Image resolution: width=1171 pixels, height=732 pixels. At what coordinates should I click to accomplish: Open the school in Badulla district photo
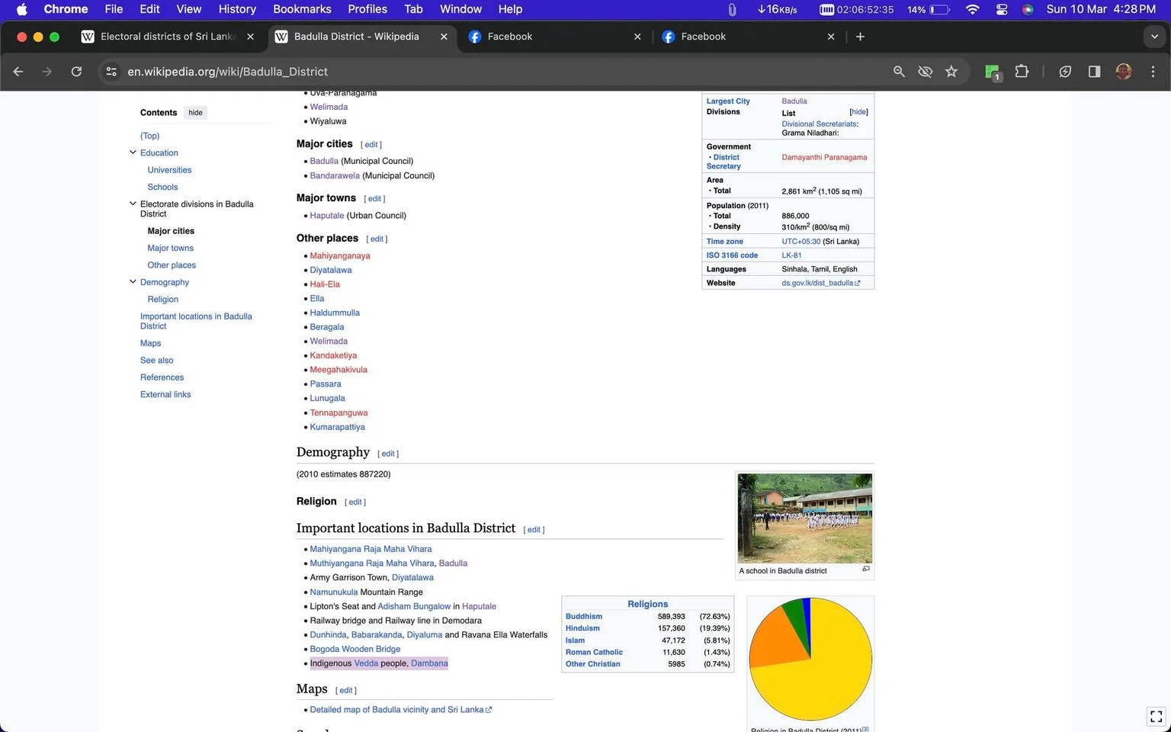click(x=804, y=518)
